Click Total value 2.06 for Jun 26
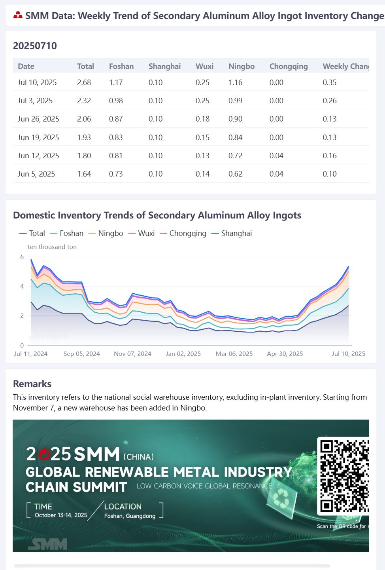Screen dimensions: 385x570 point(84,119)
